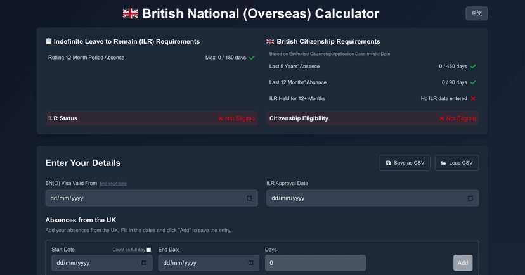Image resolution: width=525 pixels, height=275 pixels.
Task: Click '0 / 450 days' value
Action: [x=453, y=67]
